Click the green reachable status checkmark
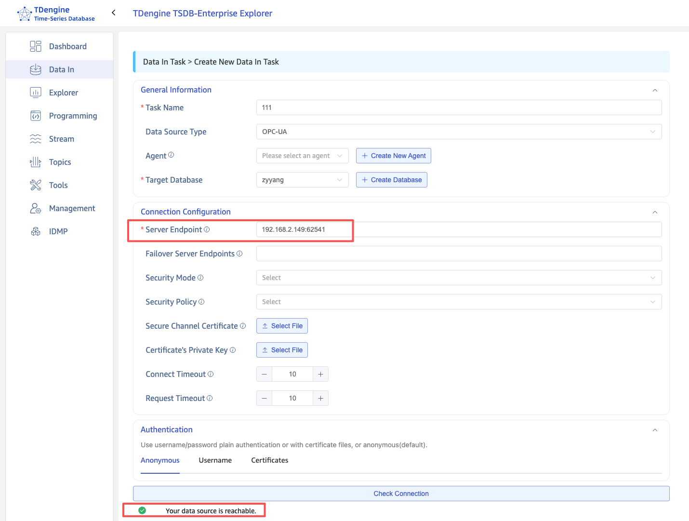 click(x=142, y=510)
